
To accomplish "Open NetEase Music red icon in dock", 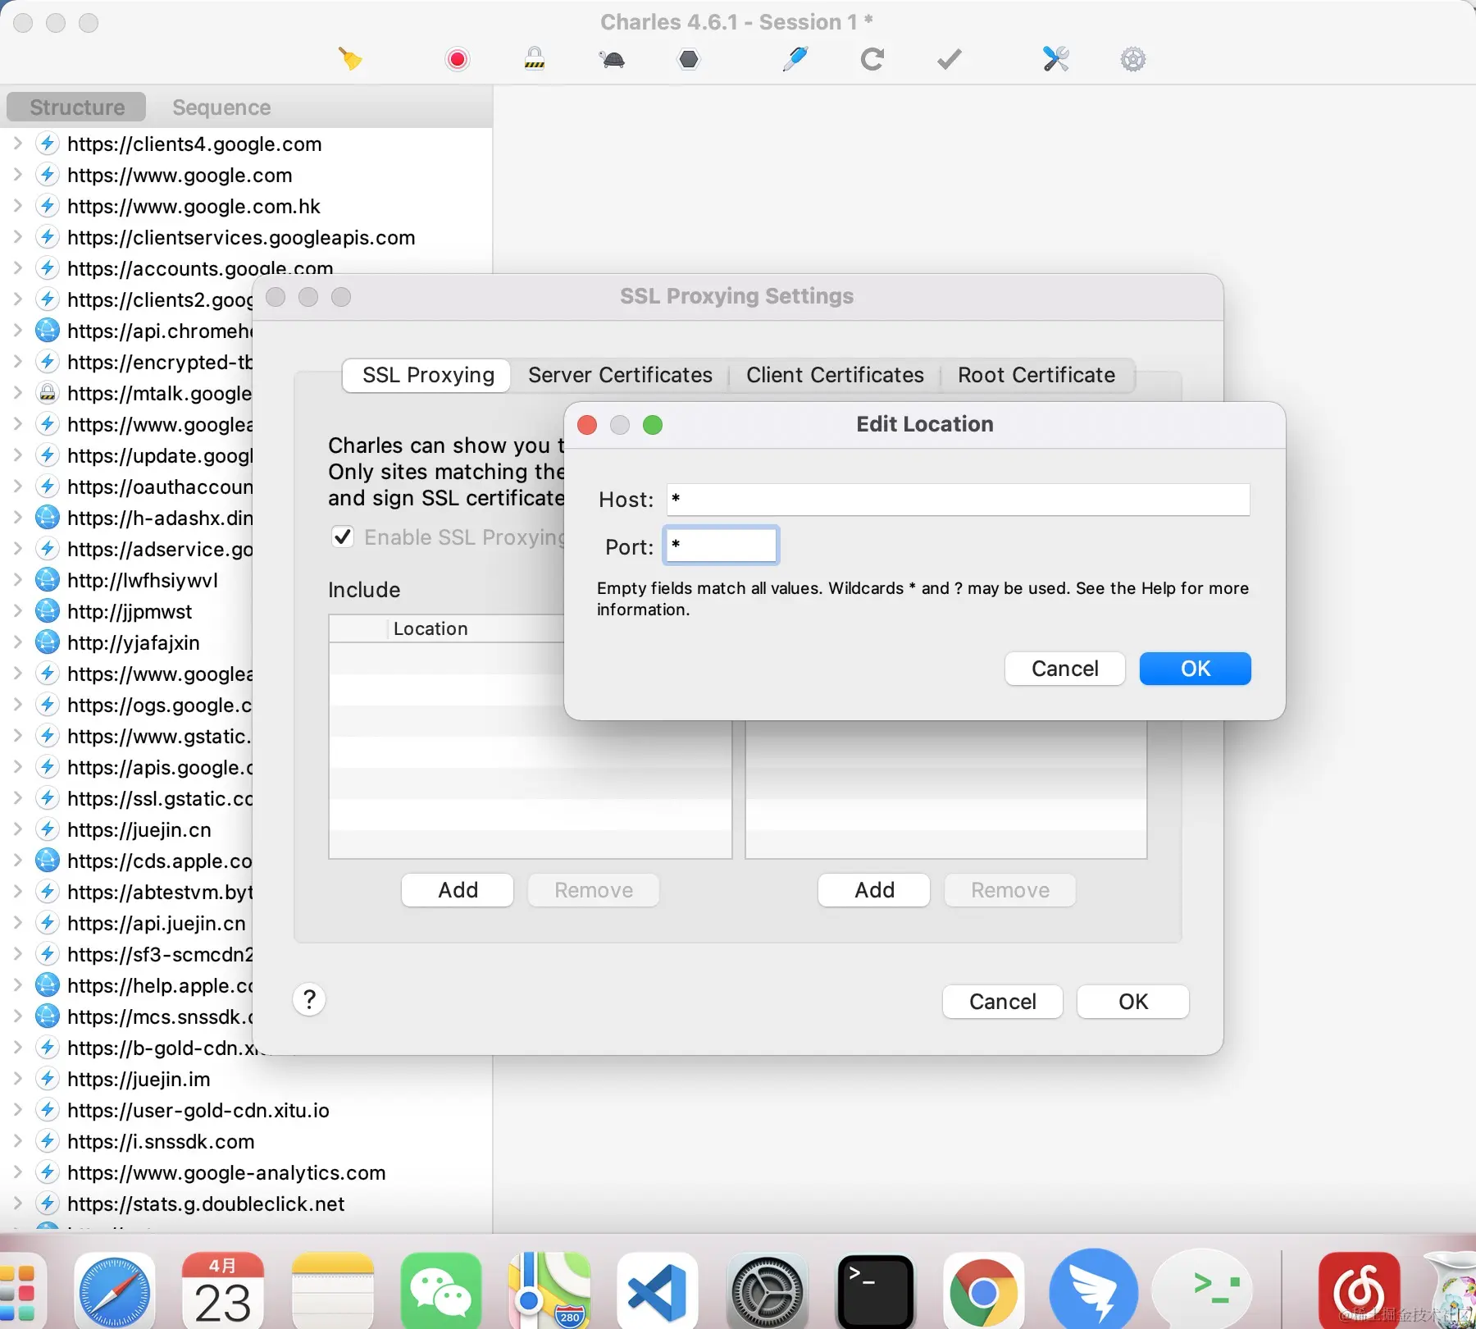I will tap(1360, 1291).
